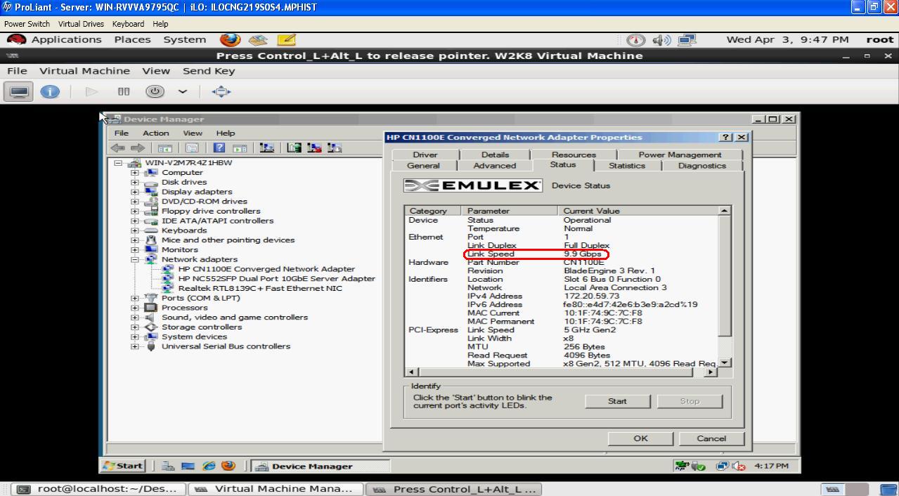Click Device Manager help toolbar icon
The height and width of the screenshot is (496, 899).
(x=219, y=148)
